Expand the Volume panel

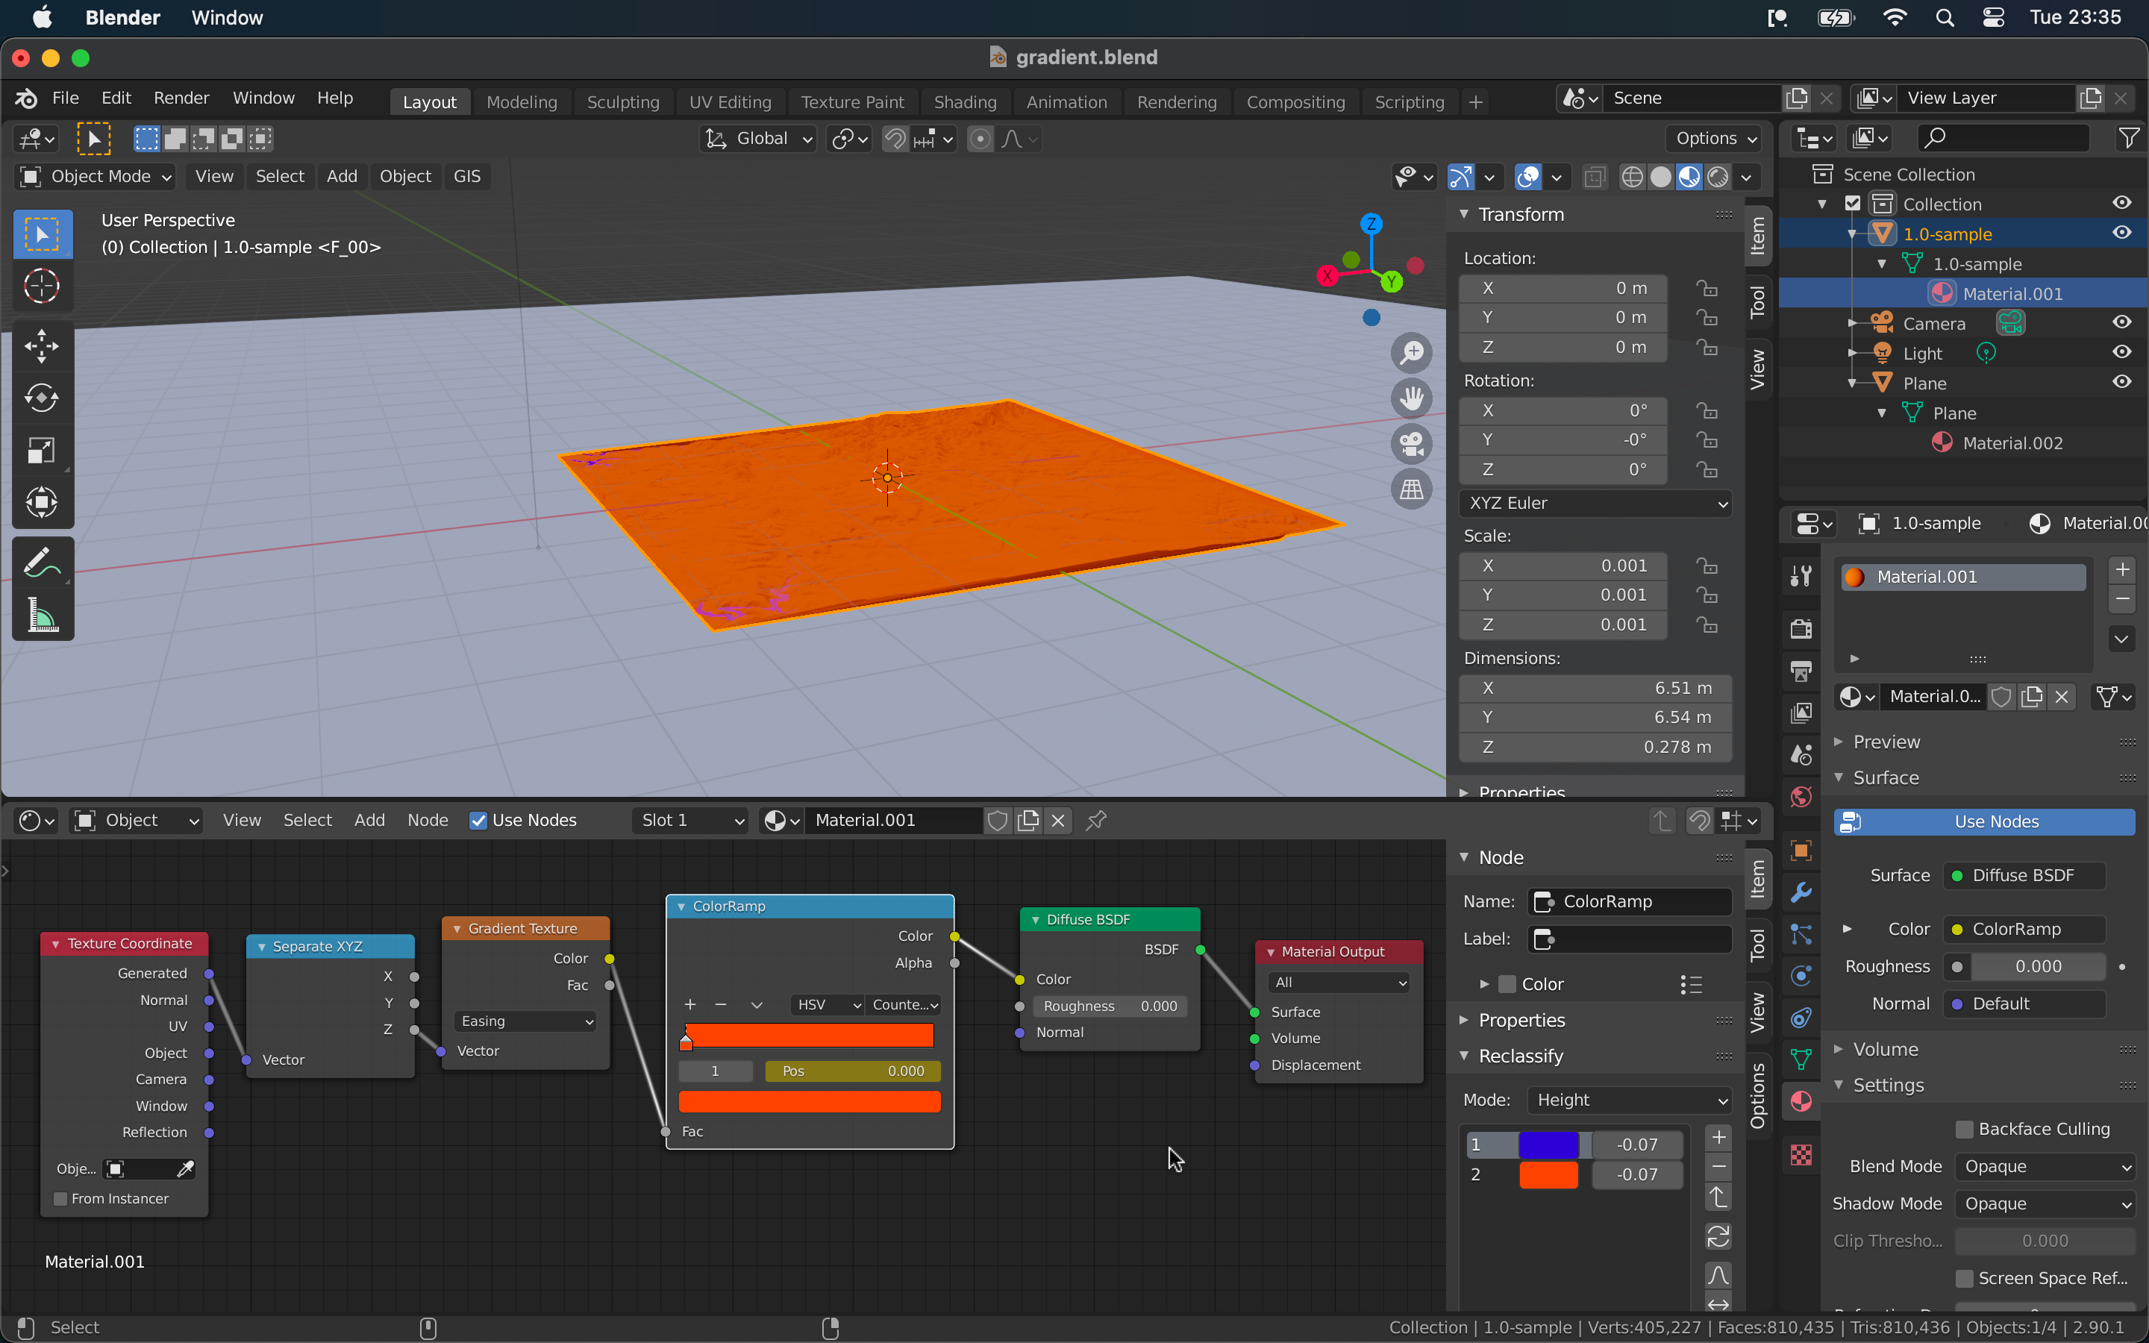tap(1886, 1050)
